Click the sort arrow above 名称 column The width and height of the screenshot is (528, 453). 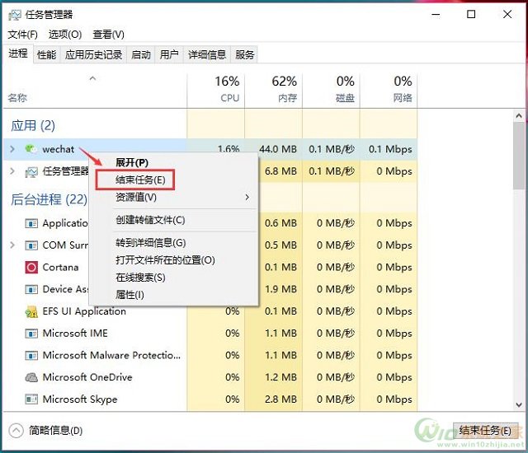click(x=92, y=78)
